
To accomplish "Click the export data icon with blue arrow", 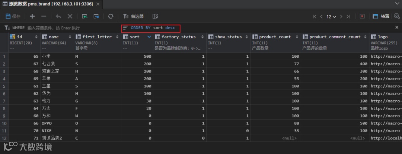I will click(x=96, y=16).
